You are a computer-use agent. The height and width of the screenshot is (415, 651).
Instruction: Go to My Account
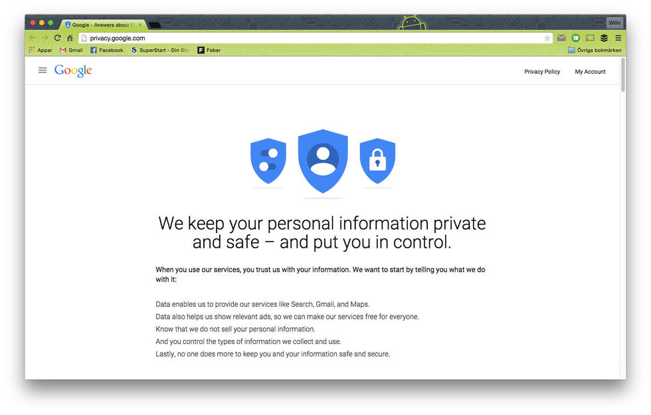[x=590, y=72]
